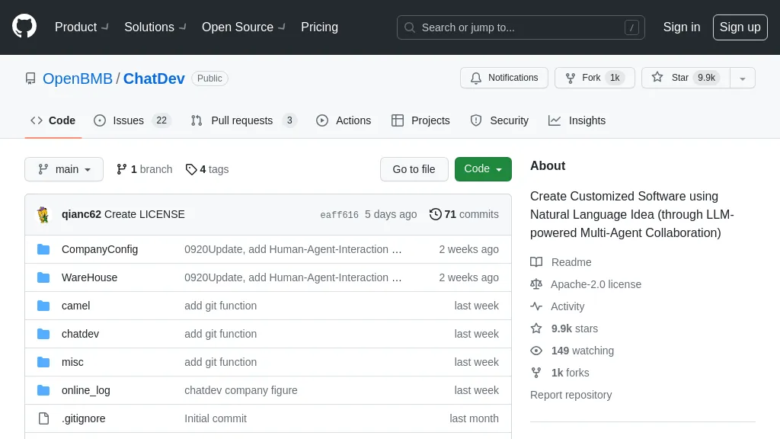Click the branch icon beside 1 branch
Viewport: 780px width, 439px height.
[121, 169]
